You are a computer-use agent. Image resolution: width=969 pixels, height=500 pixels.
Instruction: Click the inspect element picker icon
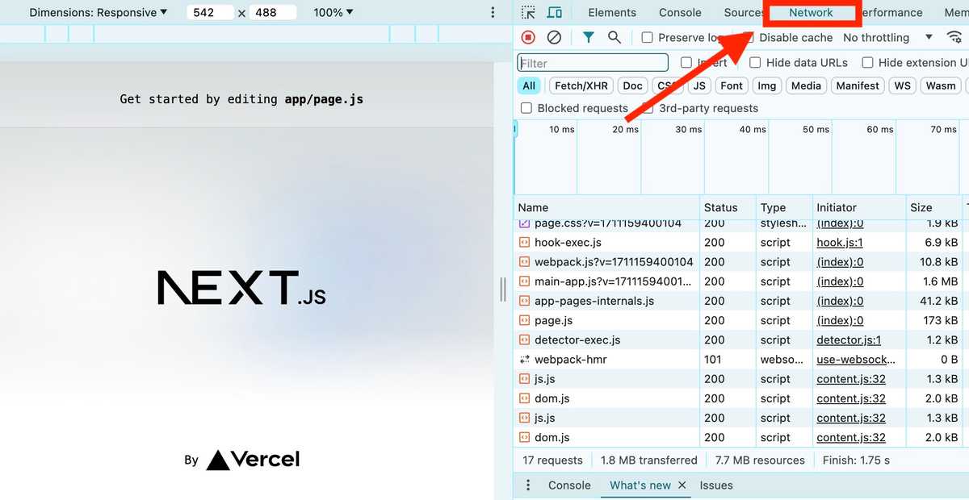tap(528, 13)
